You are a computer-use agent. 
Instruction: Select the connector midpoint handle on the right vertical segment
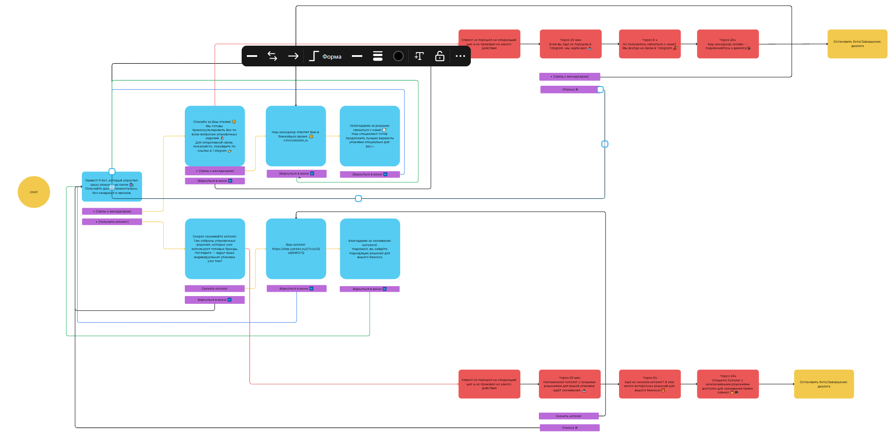tap(605, 144)
